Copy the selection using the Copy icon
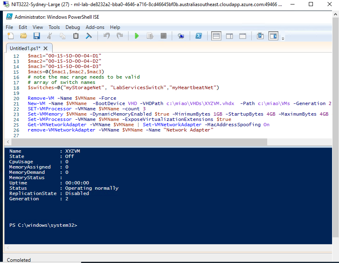 (62, 36)
